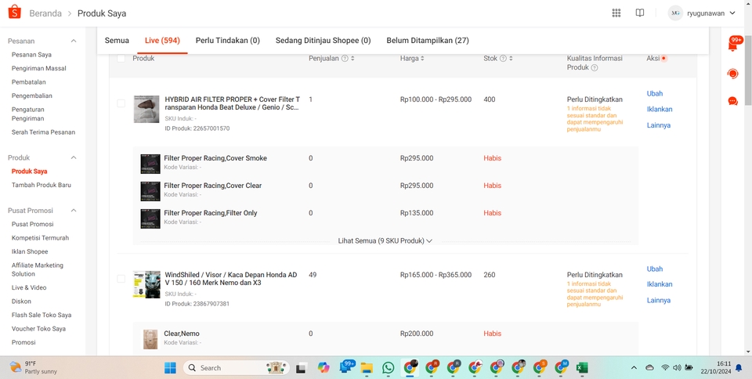The image size is (752, 379).
Task: Switch to Sedang Ditinjau Shopee (0) tab
Action: [324, 41]
